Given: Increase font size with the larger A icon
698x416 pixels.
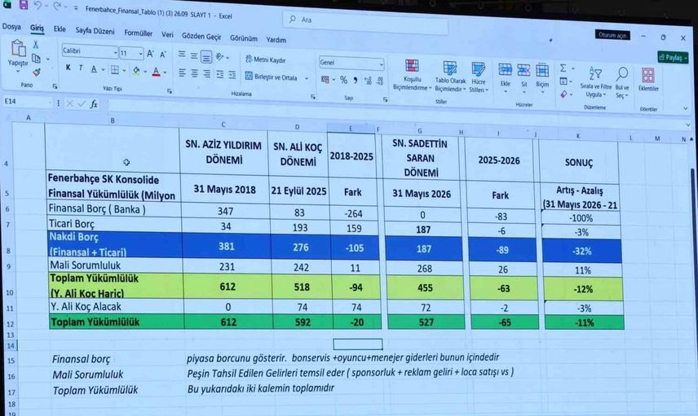Looking at the screenshot, I should [151, 54].
